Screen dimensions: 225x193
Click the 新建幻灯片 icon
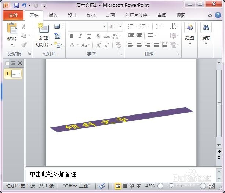click(44, 28)
